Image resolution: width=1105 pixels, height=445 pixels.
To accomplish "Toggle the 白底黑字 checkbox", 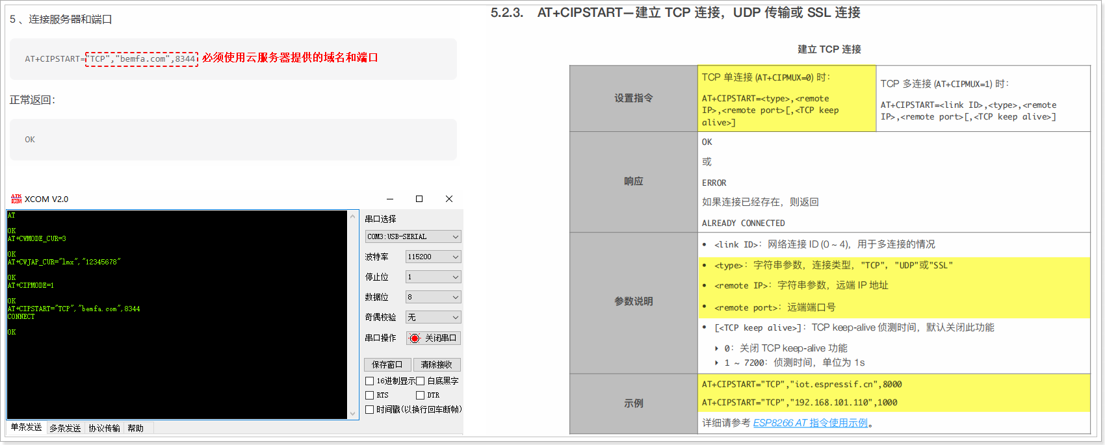I will [420, 381].
